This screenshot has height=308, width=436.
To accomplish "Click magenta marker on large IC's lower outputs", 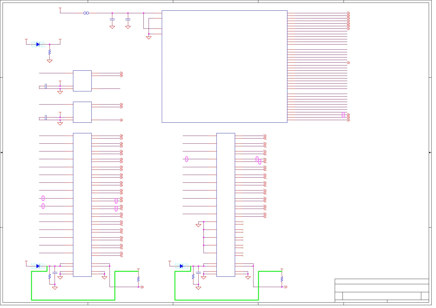I will (x=343, y=115).
